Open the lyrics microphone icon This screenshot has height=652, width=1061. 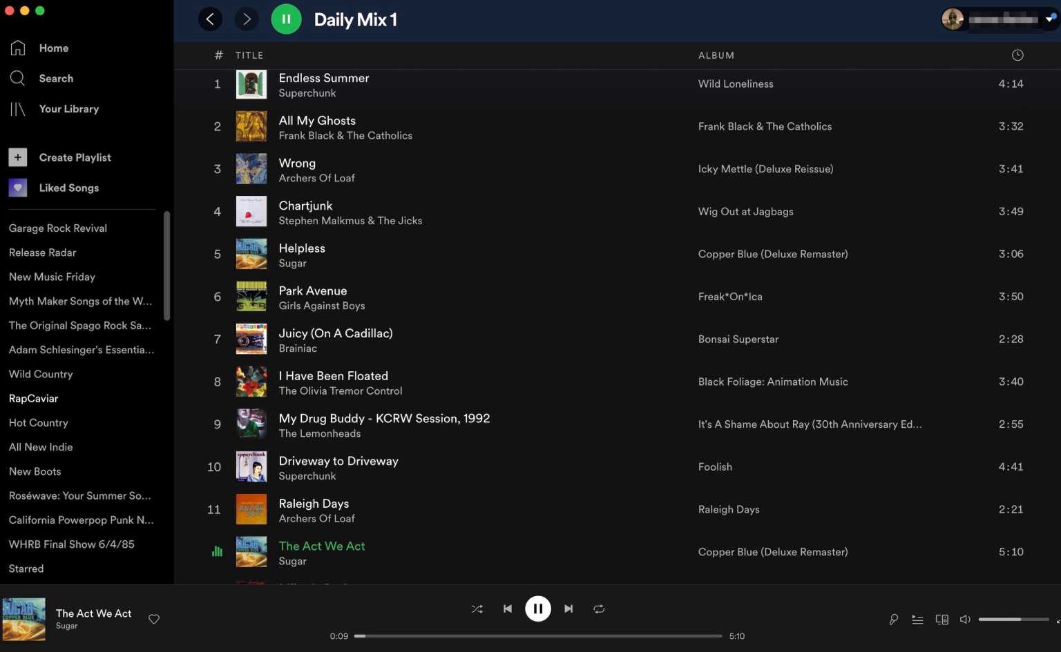tap(893, 619)
